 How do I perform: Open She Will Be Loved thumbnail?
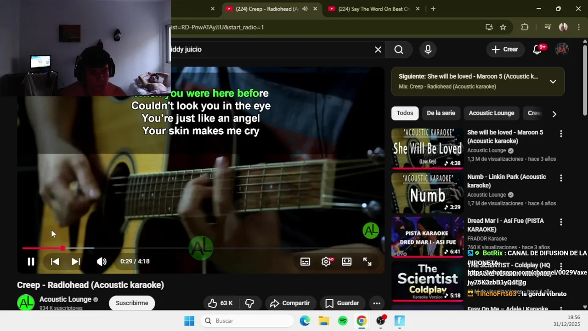(428, 148)
